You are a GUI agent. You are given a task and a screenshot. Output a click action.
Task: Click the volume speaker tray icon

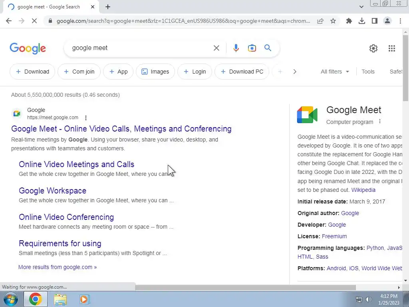pos(369,299)
